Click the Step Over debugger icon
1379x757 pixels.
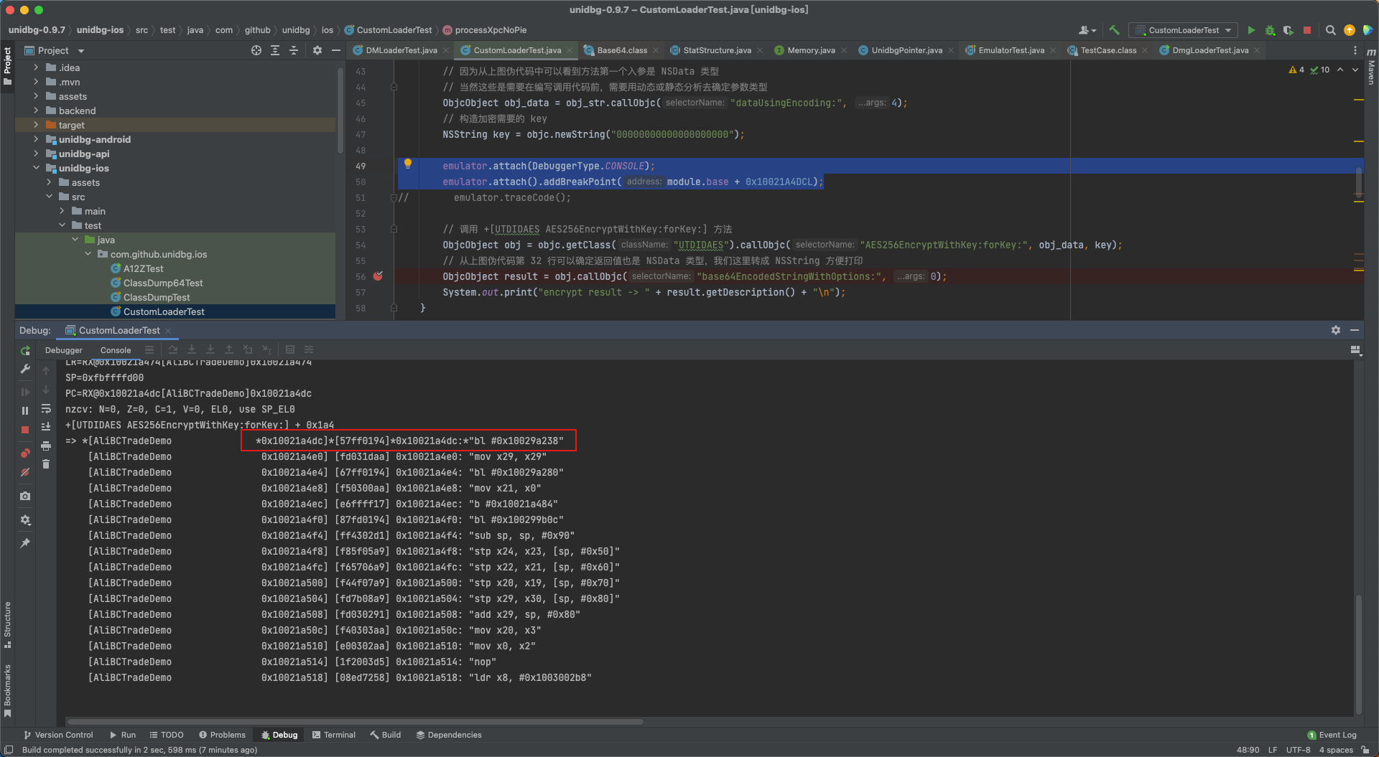(173, 349)
